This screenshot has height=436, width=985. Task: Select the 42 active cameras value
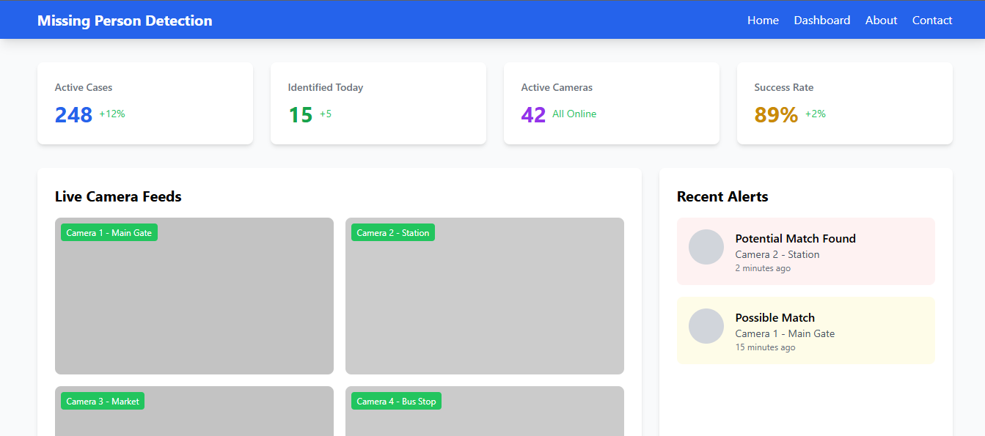pos(534,115)
